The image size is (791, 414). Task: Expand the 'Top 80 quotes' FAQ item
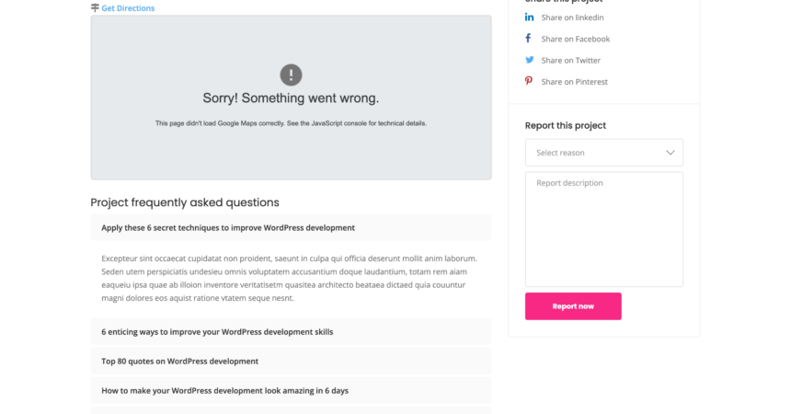pos(291,361)
